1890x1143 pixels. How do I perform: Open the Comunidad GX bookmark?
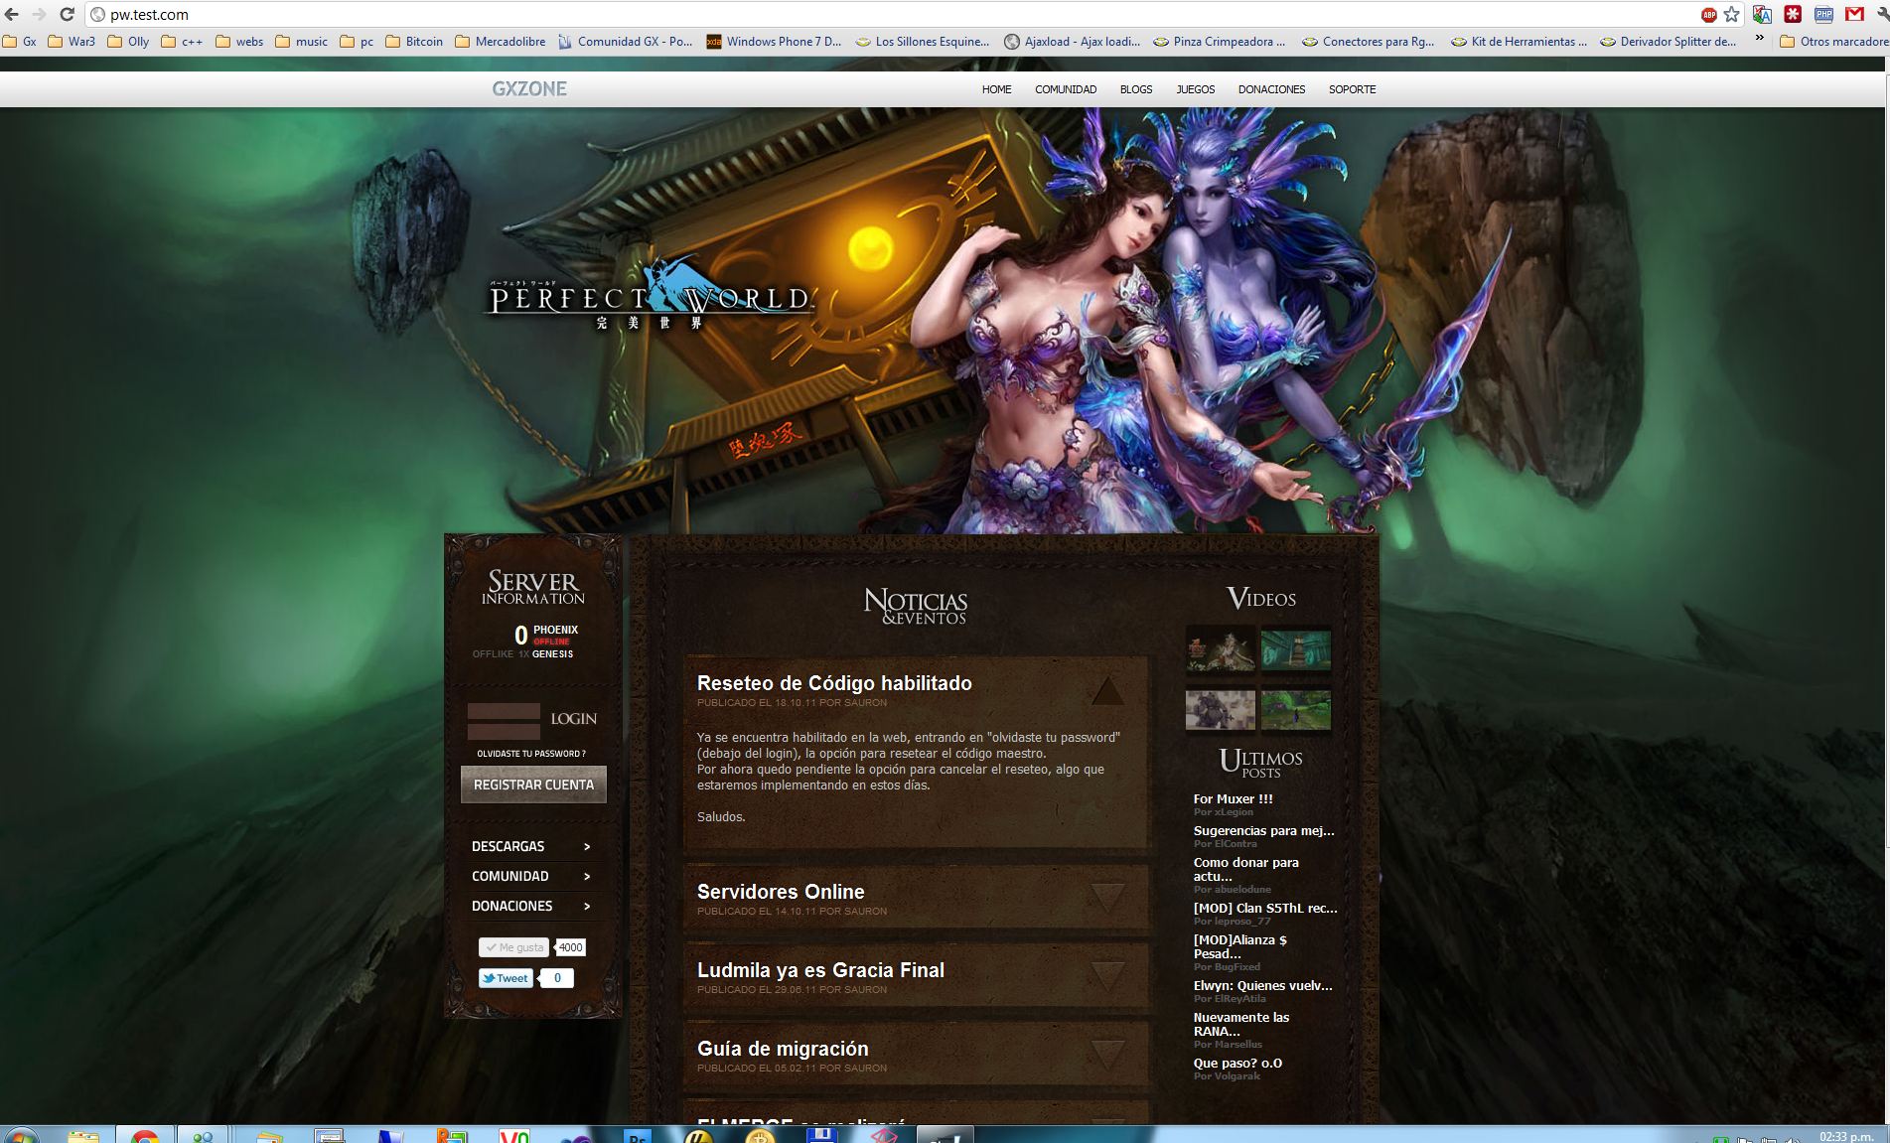click(x=625, y=42)
